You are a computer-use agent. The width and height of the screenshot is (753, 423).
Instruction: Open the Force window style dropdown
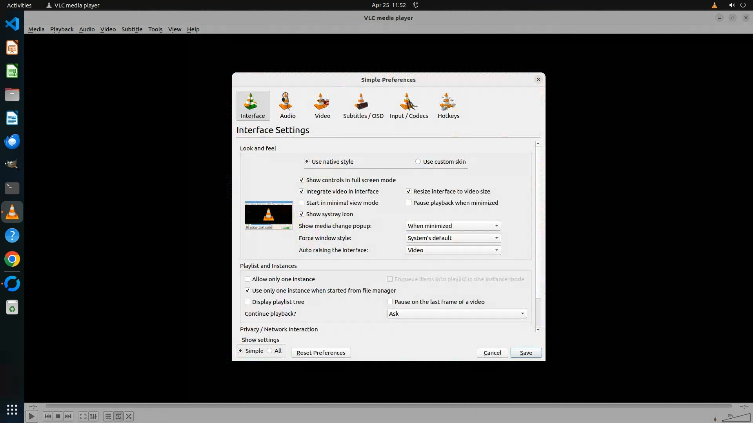tap(453, 238)
